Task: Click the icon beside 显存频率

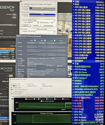Action: [73, 61]
